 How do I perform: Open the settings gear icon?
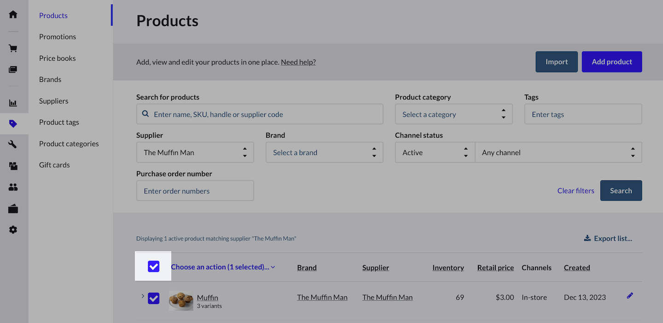13,230
